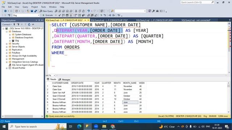Viewport: 232px width, 130px height.
Task: Toggle Include Actual Execution Plan
Action: pos(76,15)
